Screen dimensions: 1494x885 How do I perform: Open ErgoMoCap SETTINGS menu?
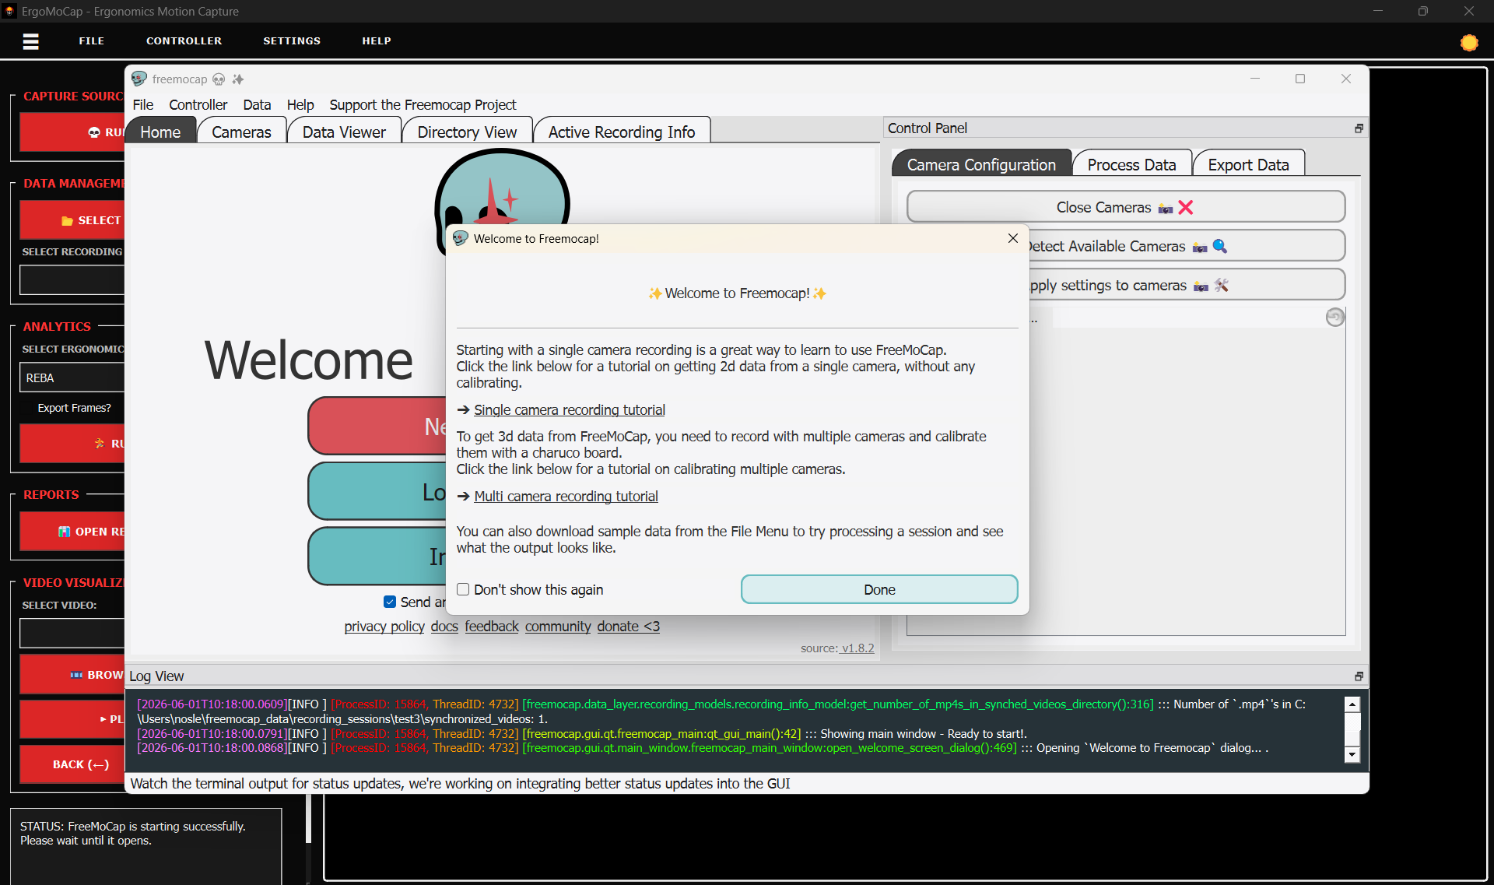[292, 40]
